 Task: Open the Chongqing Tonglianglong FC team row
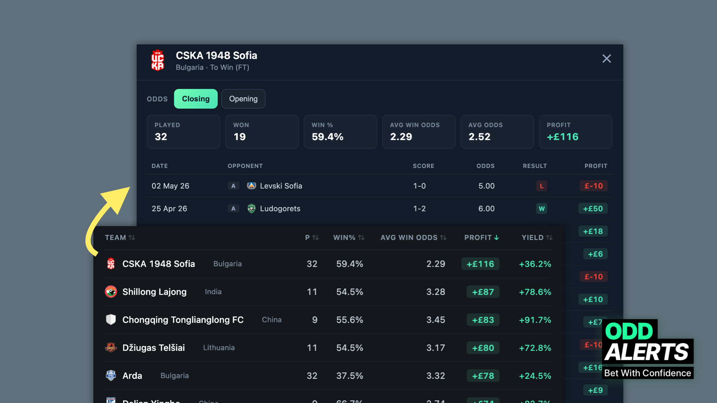(328, 320)
